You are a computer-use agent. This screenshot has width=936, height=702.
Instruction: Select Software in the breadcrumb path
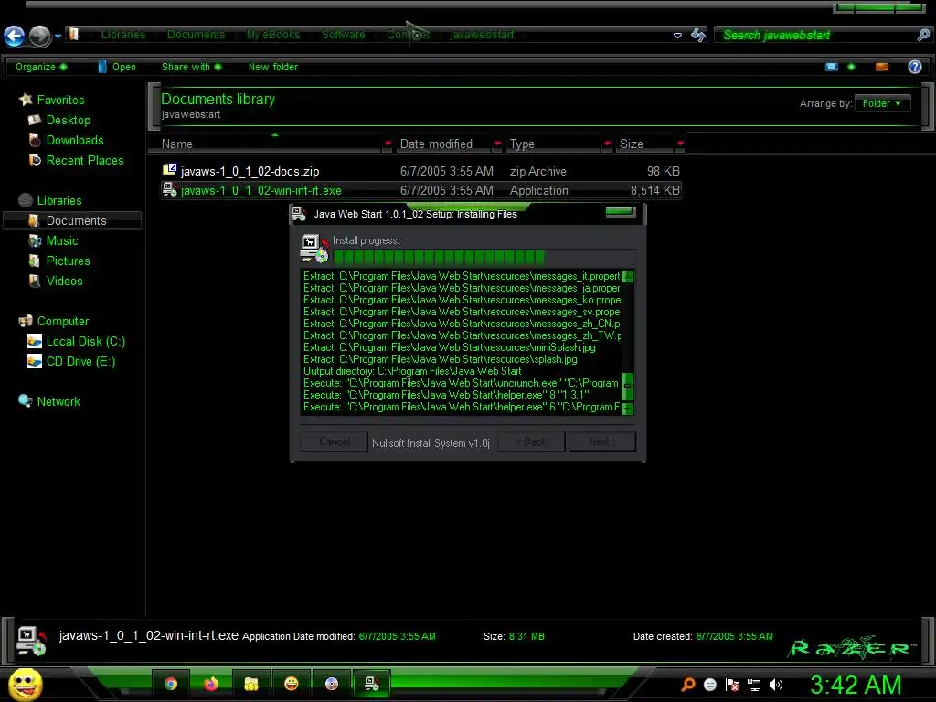coord(344,35)
